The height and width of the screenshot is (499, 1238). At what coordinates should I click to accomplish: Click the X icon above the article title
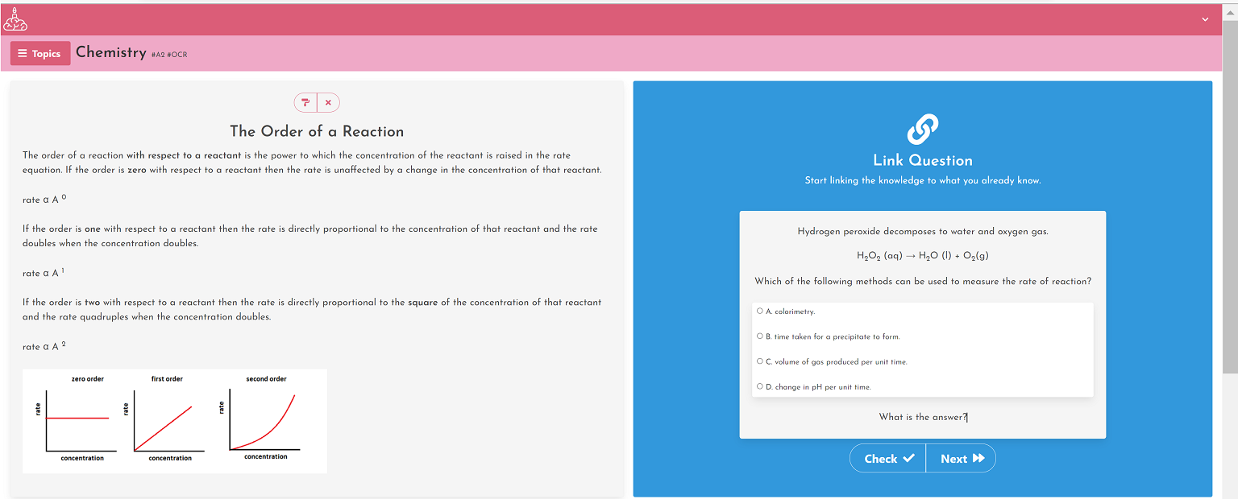(x=328, y=102)
